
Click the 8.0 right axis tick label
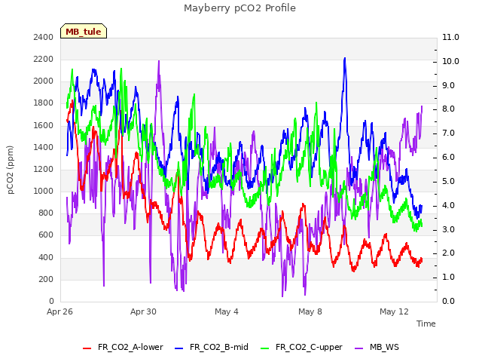pyautogui.click(x=449, y=109)
